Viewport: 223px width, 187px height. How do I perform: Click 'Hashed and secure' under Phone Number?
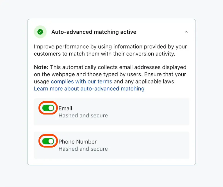point(83,149)
